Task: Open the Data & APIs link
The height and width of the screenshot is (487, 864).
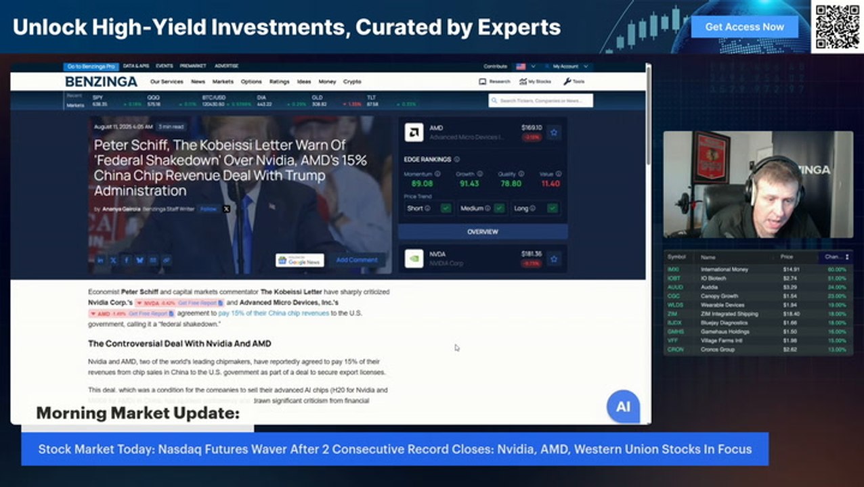Action: coord(136,66)
